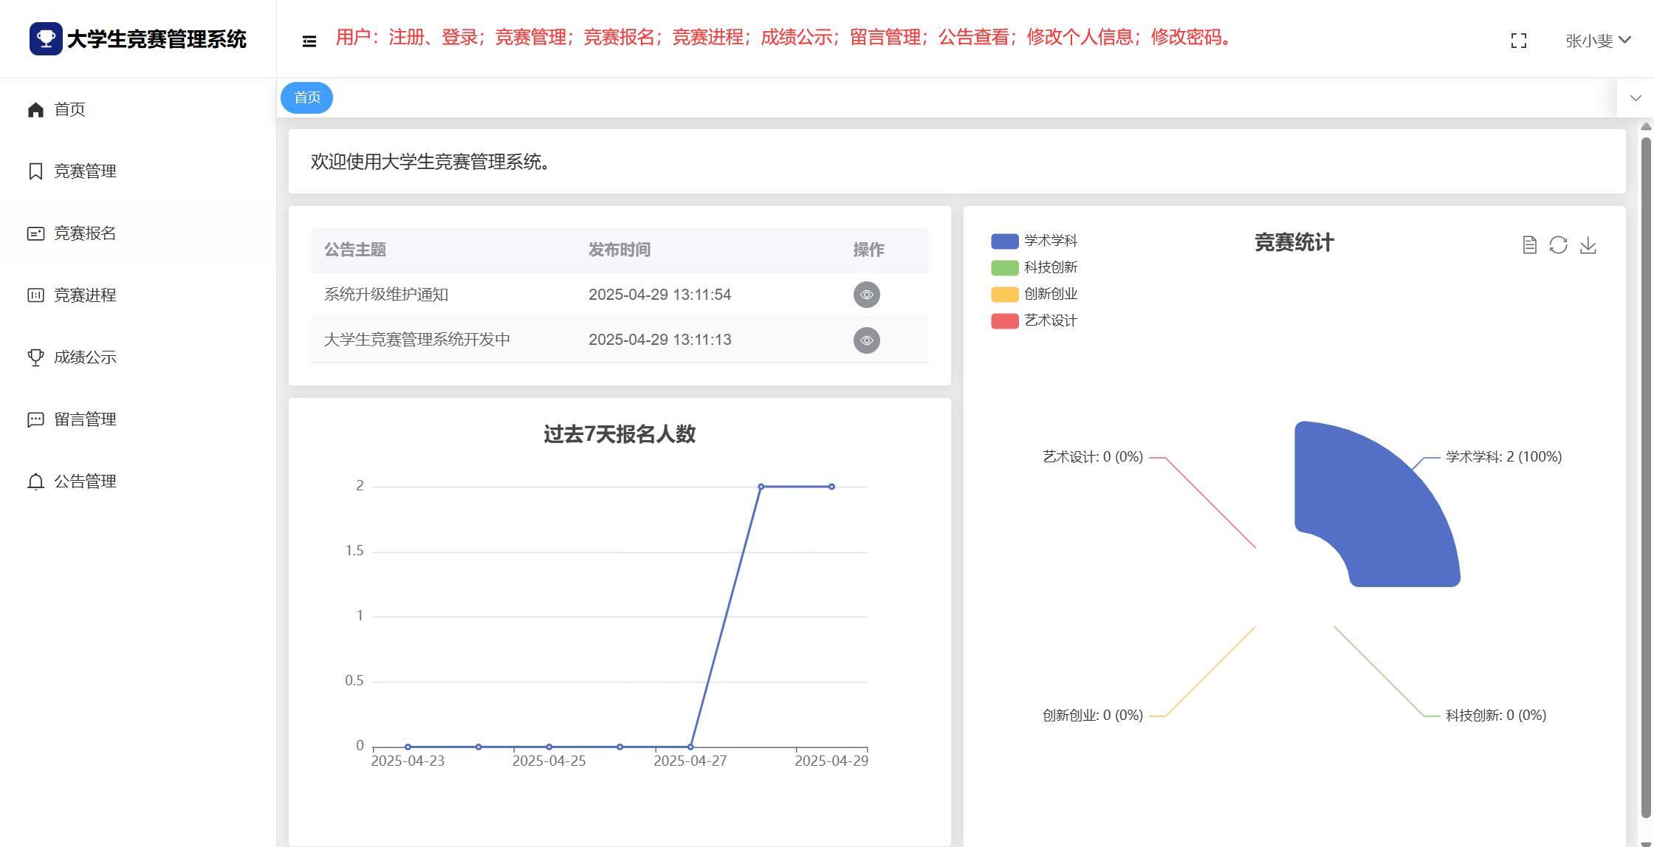Click the red 艺术设计 legend swatch
Image resolution: width=1654 pixels, height=847 pixels.
1004,321
